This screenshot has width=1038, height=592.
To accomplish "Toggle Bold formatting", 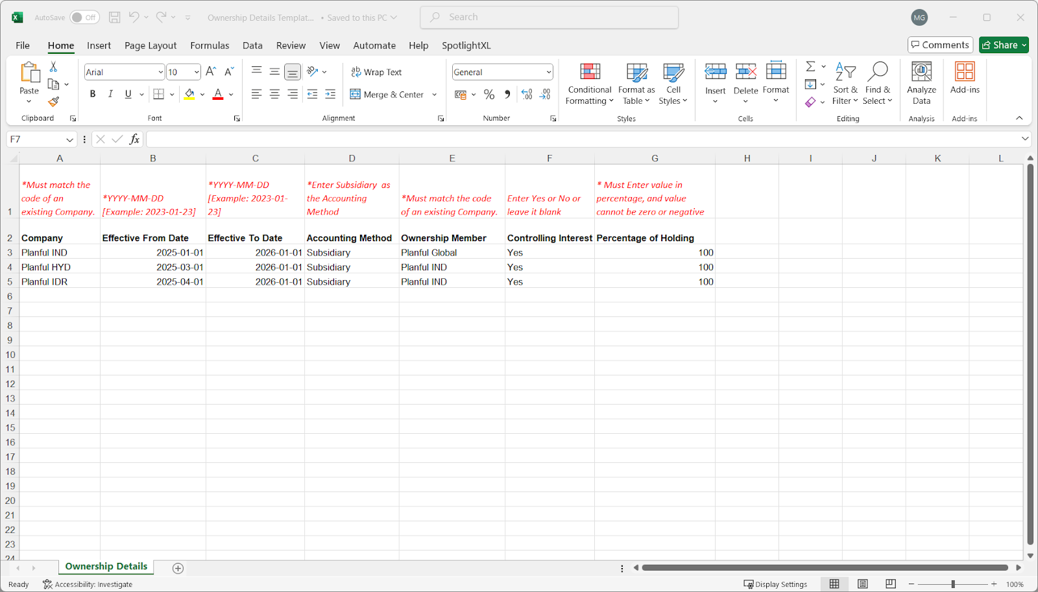I will 93,95.
